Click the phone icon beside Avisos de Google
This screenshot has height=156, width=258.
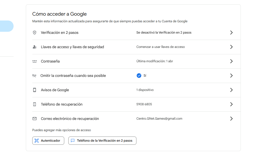[35, 90]
